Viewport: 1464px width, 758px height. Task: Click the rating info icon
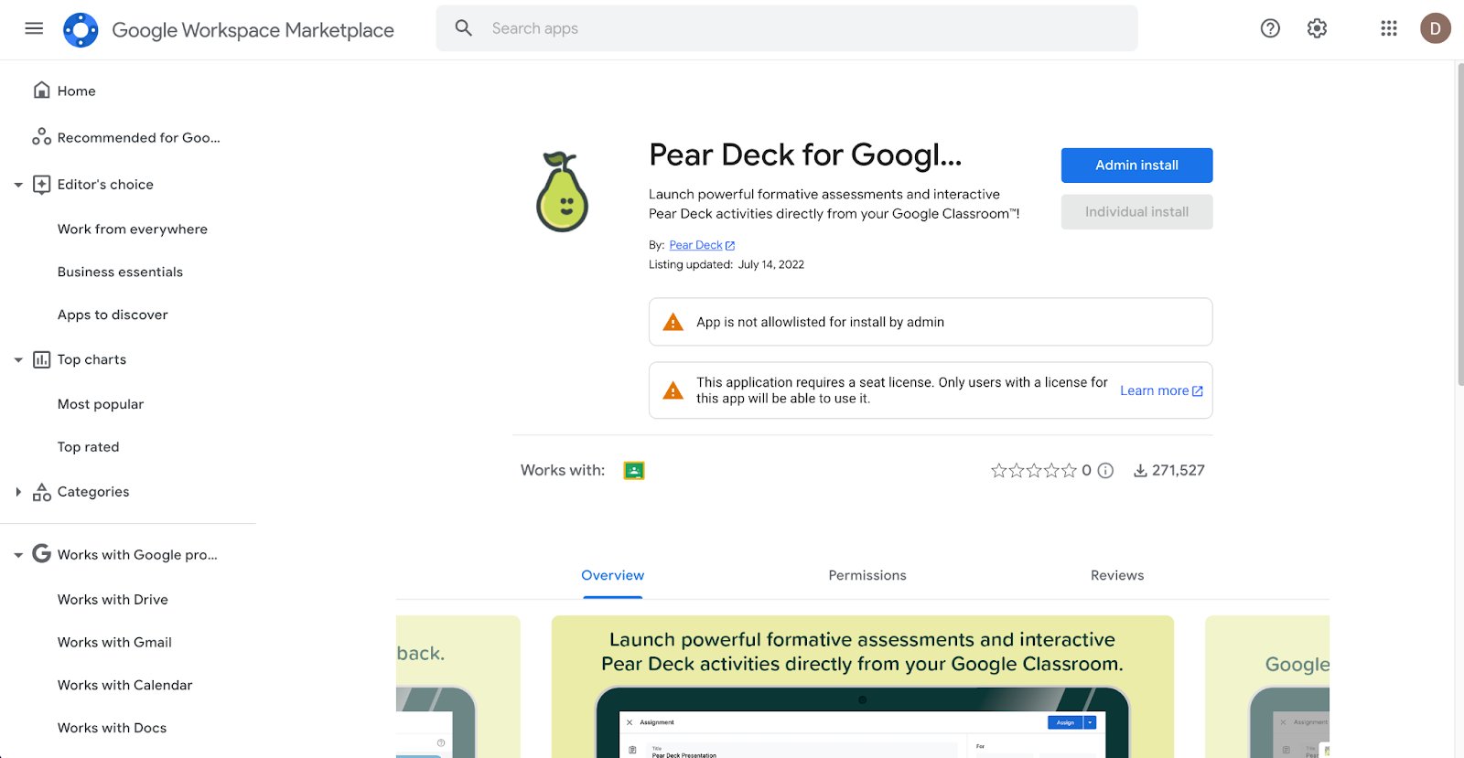1105,471
